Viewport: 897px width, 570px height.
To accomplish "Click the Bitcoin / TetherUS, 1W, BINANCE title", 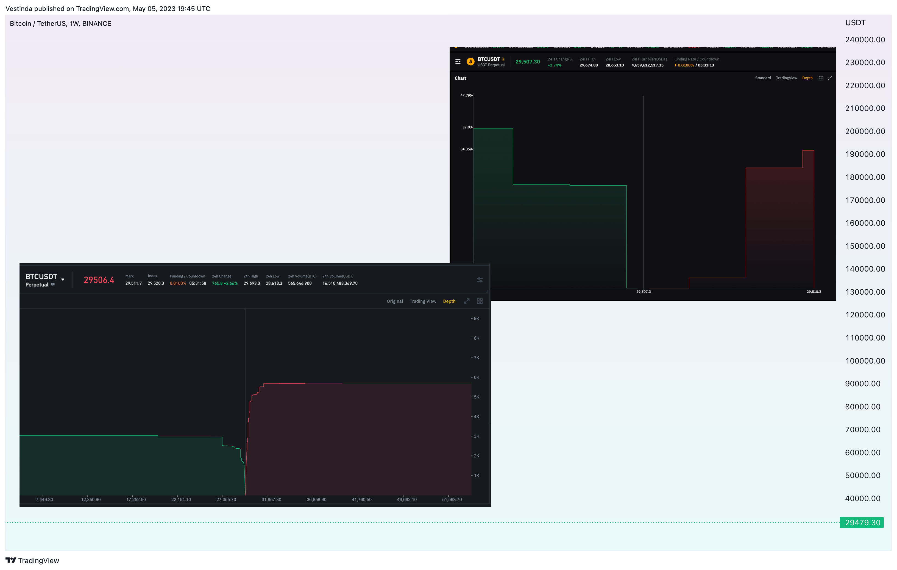I will pos(60,23).
